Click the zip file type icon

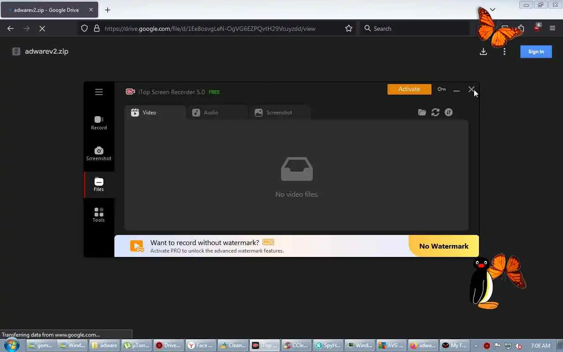click(x=16, y=51)
